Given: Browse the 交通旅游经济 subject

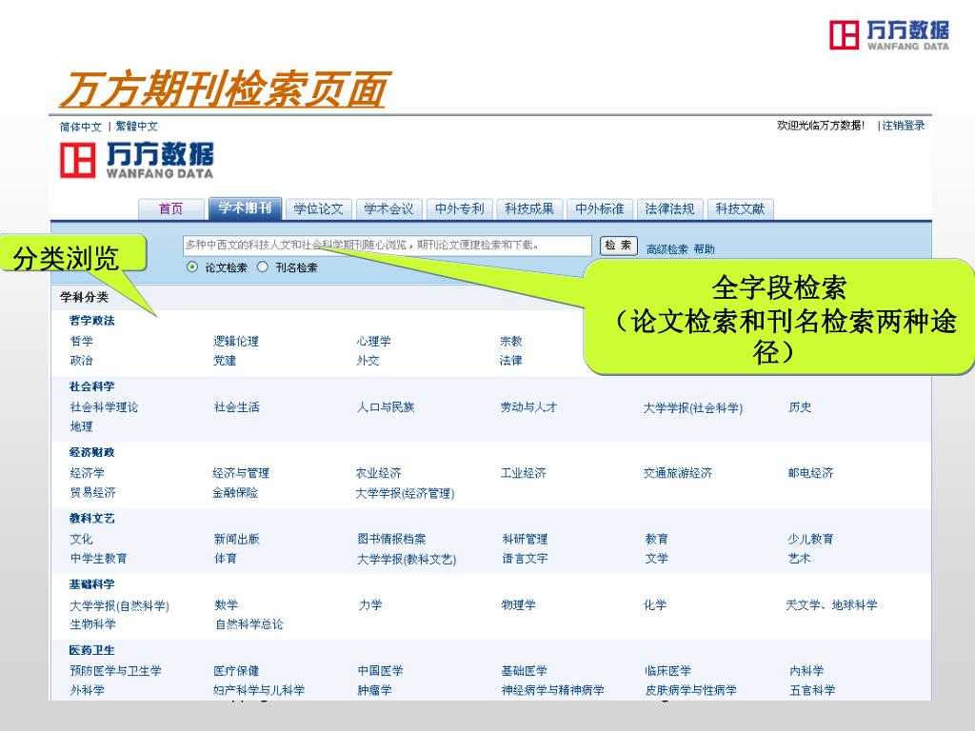Looking at the screenshot, I should tap(678, 473).
